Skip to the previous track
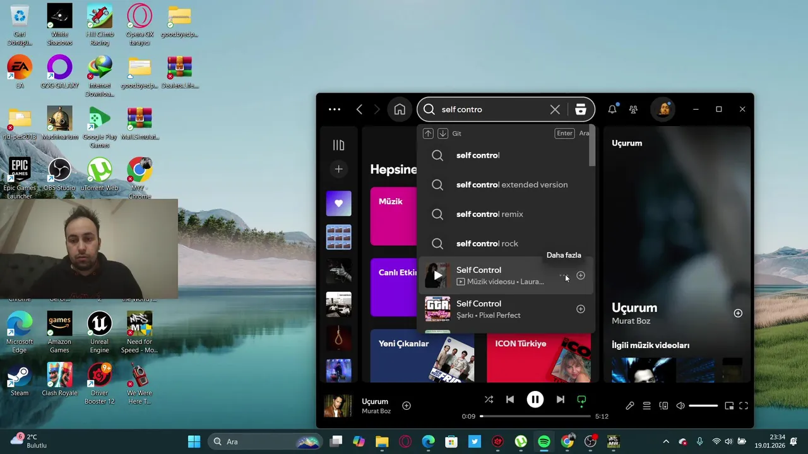The height and width of the screenshot is (454, 808). tap(510, 399)
